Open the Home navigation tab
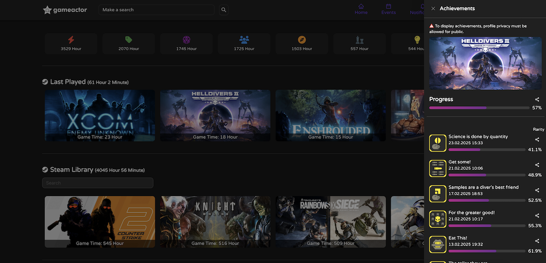This screenshot has width=546, height=263. tap(361, 9)
